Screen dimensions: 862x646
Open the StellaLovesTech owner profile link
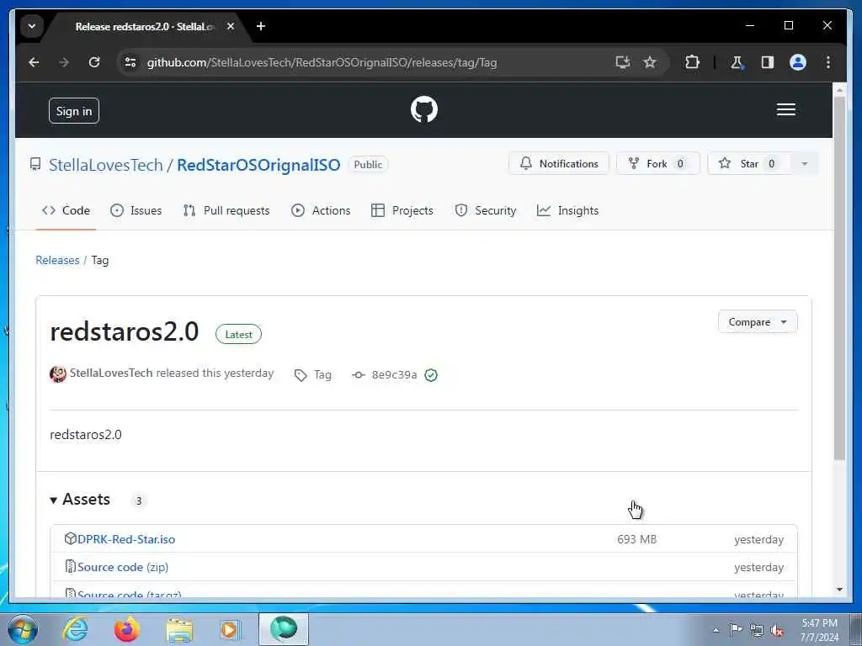click(105, 165)
